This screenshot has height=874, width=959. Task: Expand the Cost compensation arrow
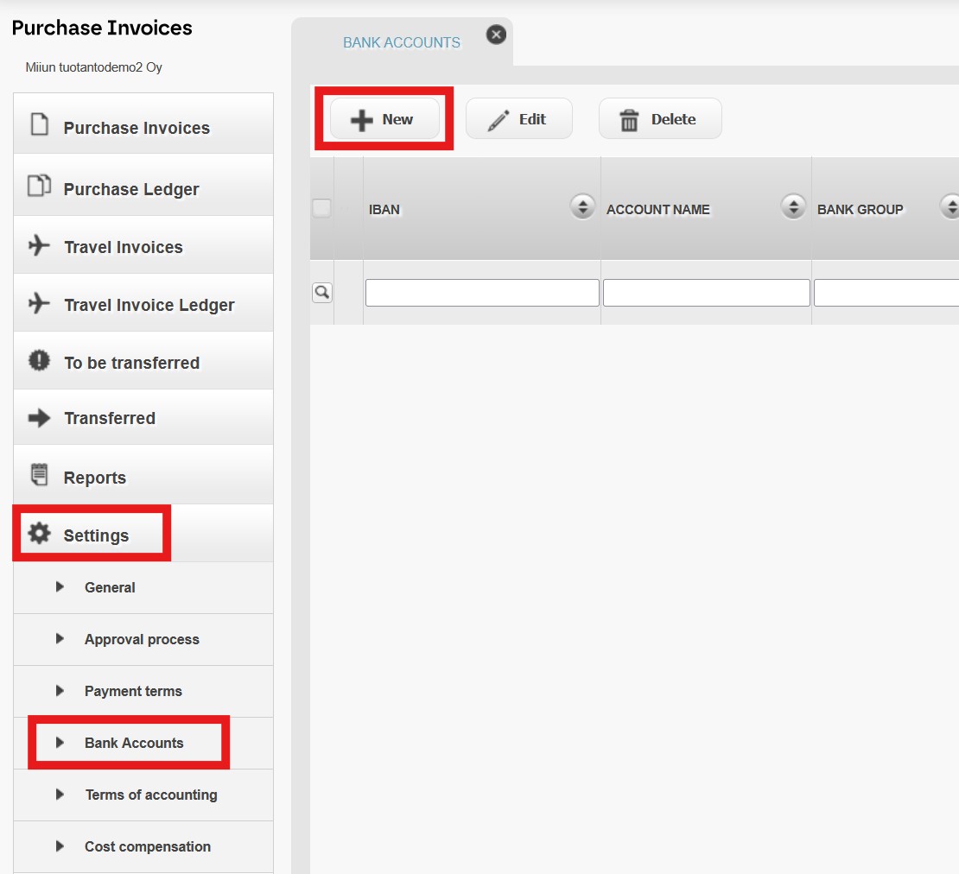[x=60, y=846]
